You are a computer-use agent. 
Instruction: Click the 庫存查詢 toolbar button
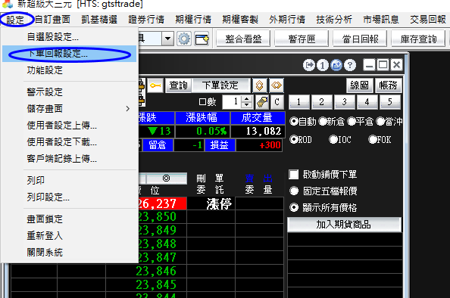[x=419, y=39]
